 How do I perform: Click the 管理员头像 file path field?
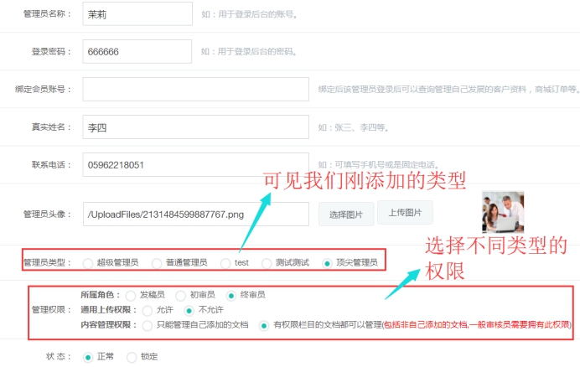[x=195, y=214]
